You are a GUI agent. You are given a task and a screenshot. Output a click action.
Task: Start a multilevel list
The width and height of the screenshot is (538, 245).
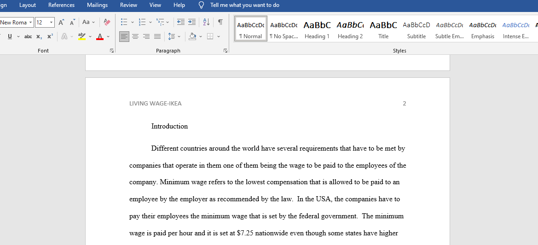(x=160, y=22)
